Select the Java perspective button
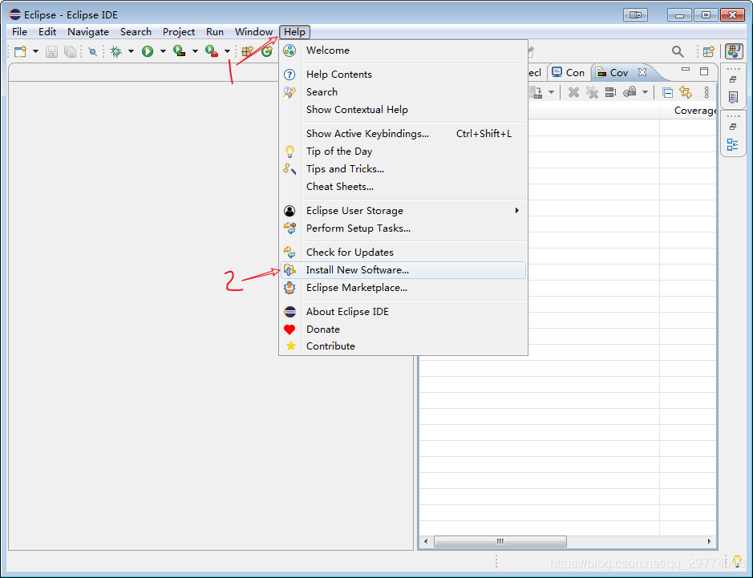 coord(735,51)
